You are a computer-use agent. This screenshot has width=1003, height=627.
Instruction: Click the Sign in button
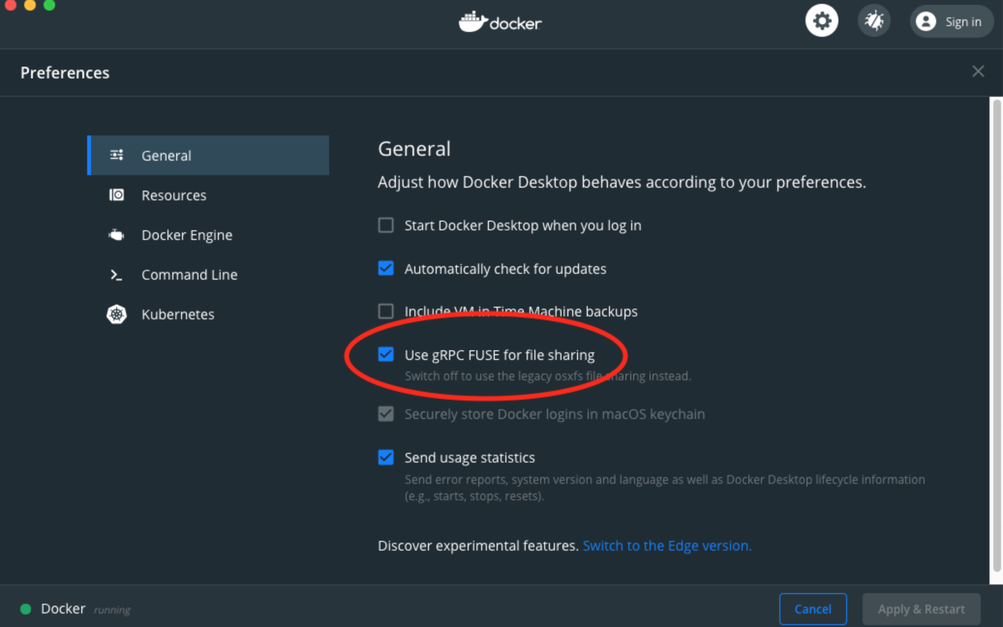[951, 21]
